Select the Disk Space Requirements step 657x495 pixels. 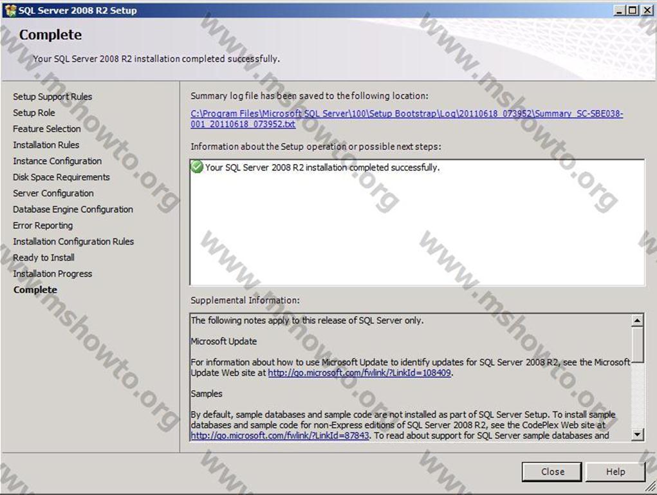61,177
